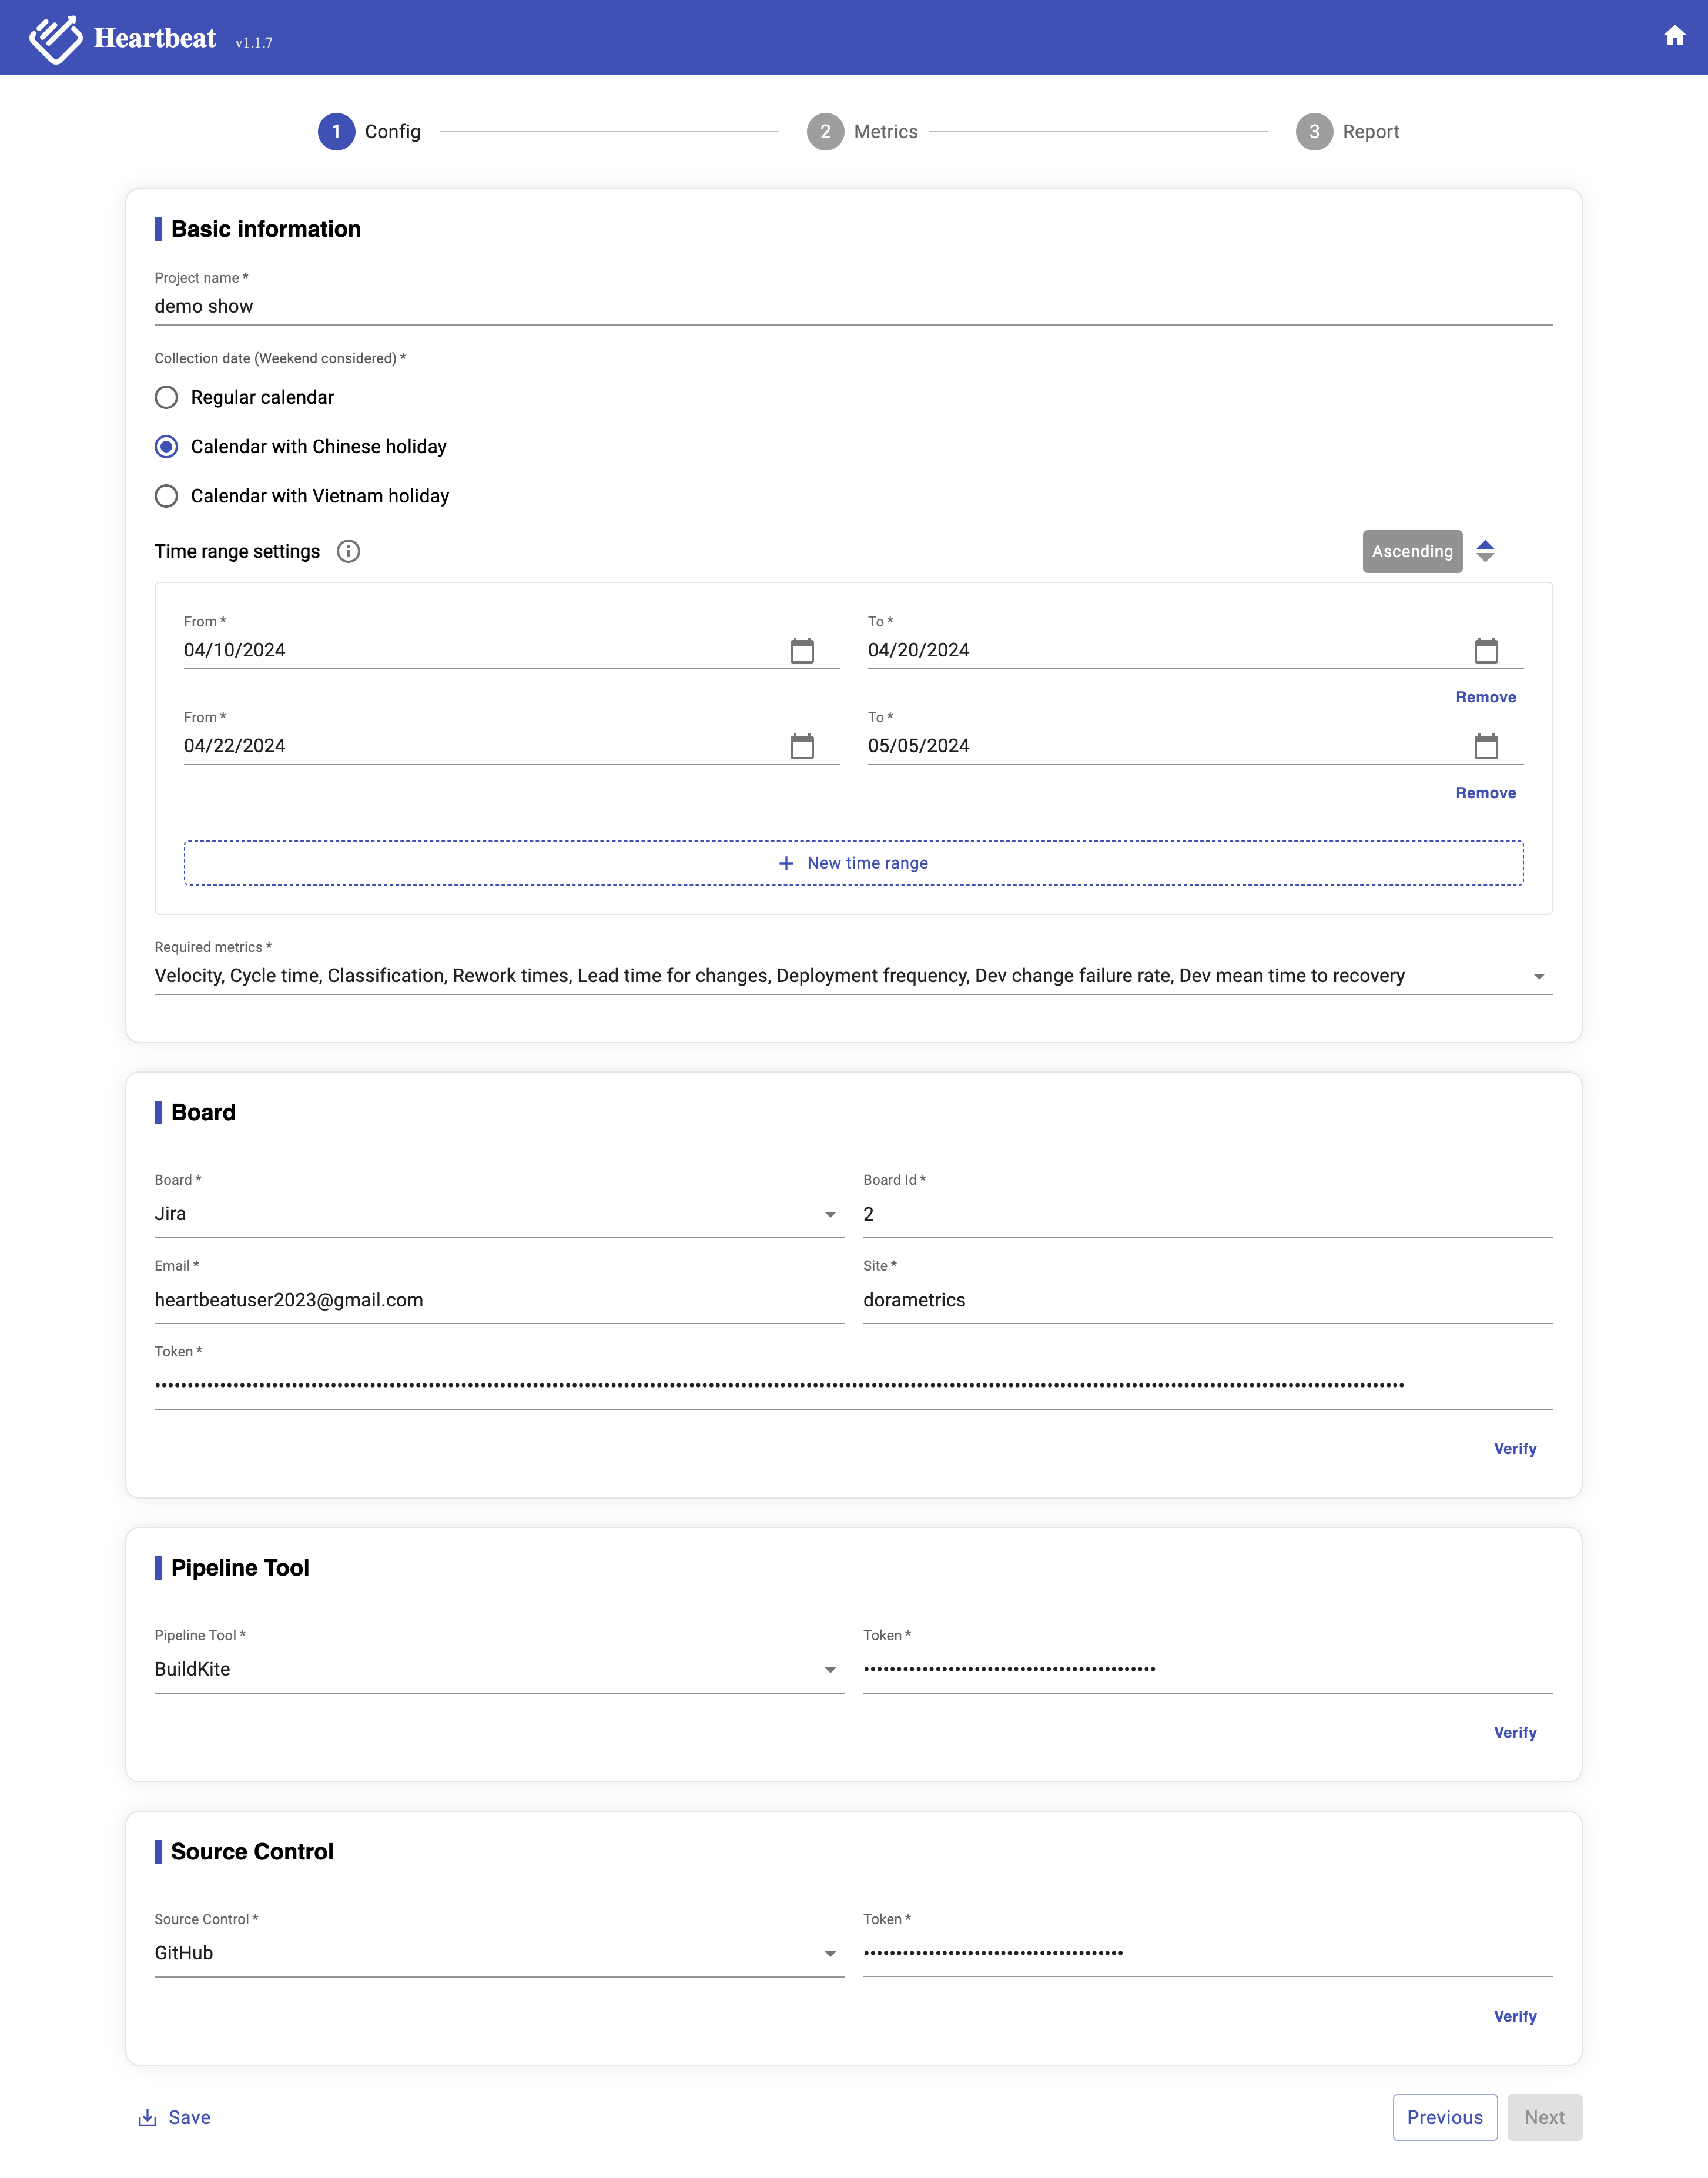Click Verify in the Board section
Image resolution: width=1708 pixels, height=2178 pixels.
pyautogui.click(x=1514, y=1449)
